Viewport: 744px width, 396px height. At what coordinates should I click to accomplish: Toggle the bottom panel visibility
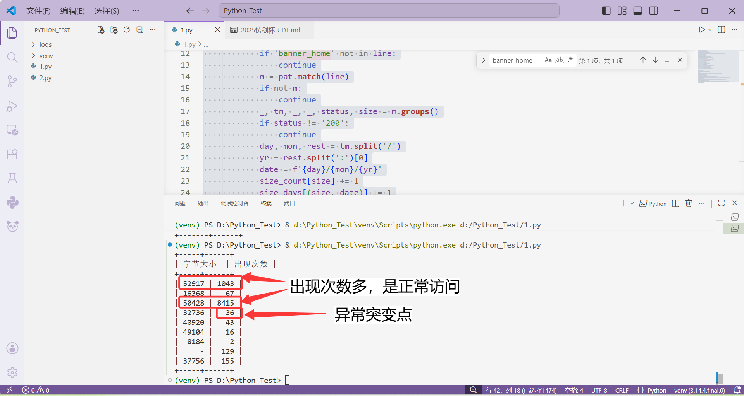tap(638, 11)
